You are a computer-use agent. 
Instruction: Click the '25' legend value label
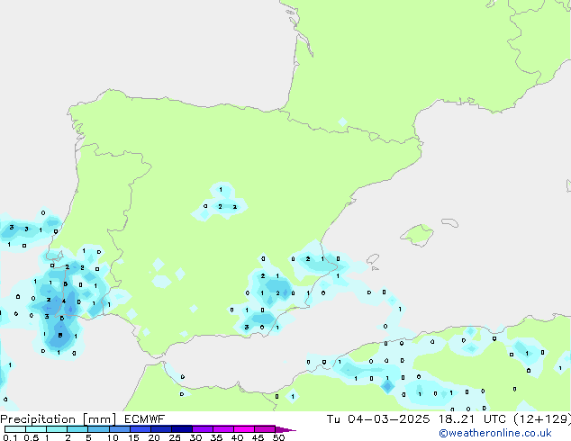[x=175, y=437]
